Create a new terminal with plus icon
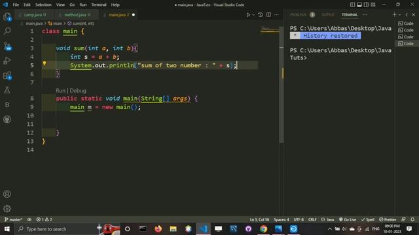This screenshot has width=419, height=235. 394,14
